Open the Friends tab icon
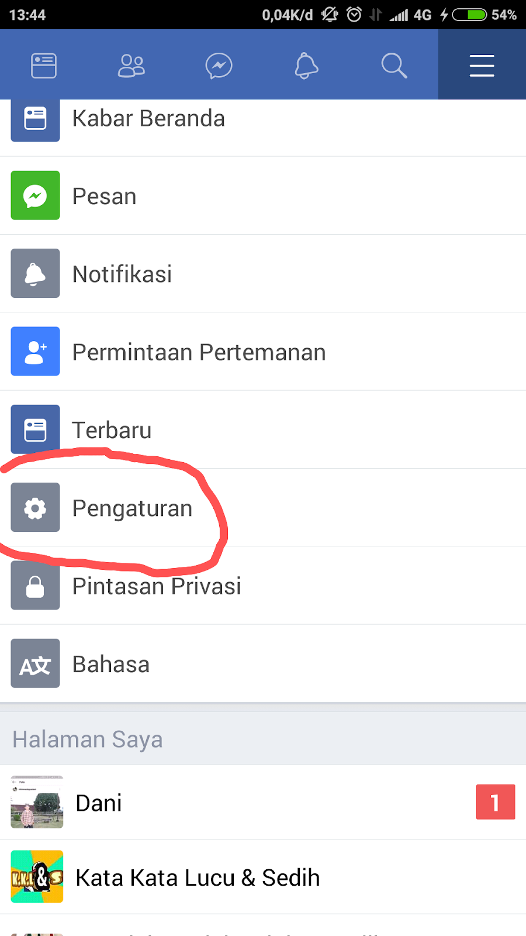526x936 pixels. (131, 66)
